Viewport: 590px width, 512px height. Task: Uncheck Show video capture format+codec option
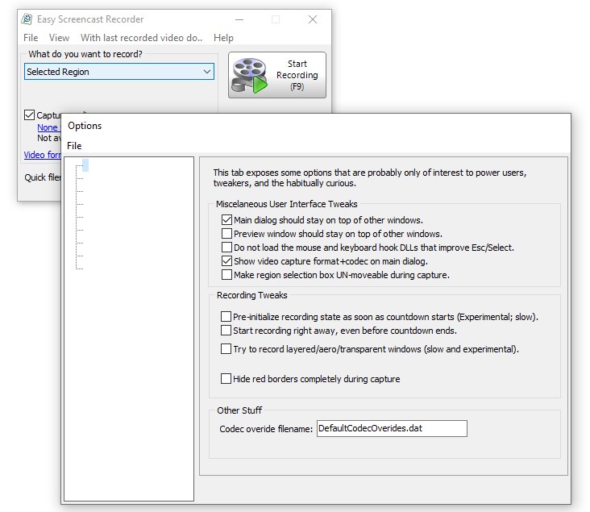[226, 261]
